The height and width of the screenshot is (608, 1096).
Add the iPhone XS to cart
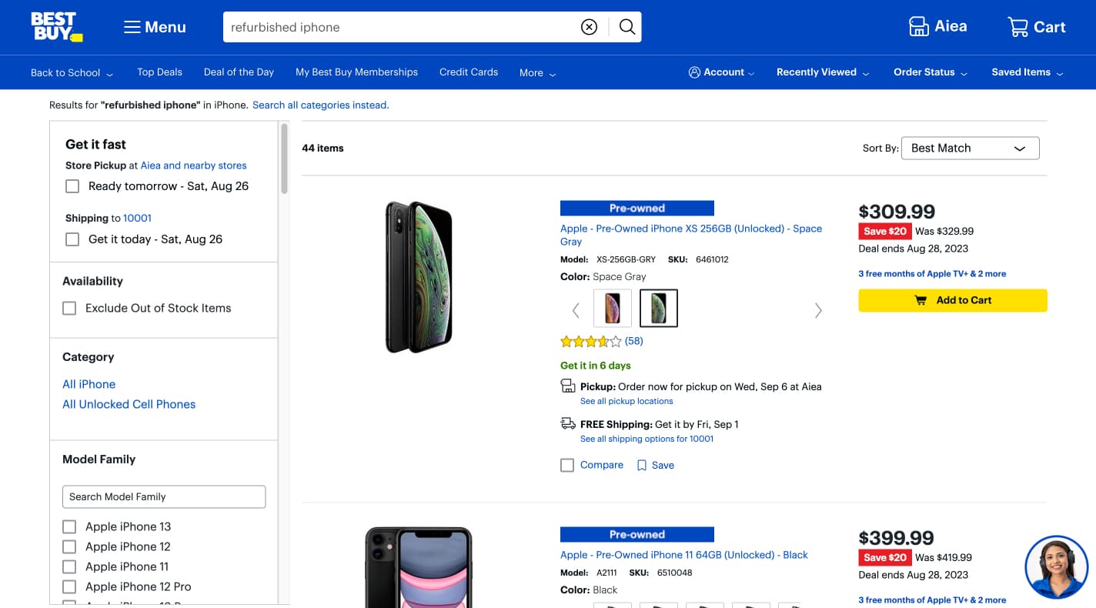click(952, 301)
